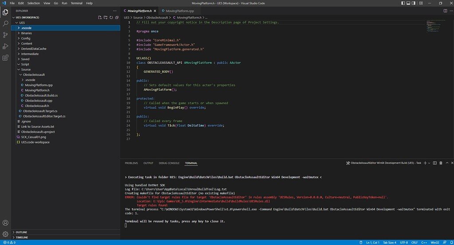The width and height of the screenshot is (454, 245).
Task: Open the new terminal launch profile dropdown
Action: tap(429, 163)
